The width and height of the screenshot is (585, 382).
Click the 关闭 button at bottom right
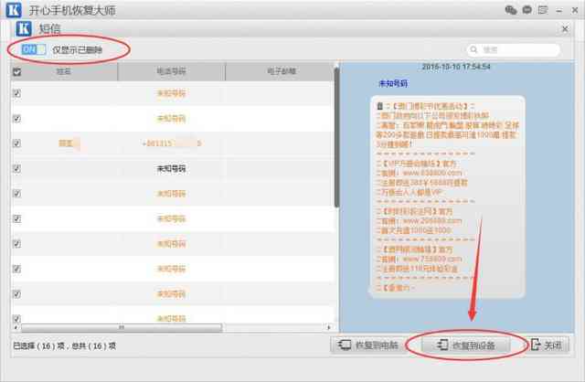[547, 345]
